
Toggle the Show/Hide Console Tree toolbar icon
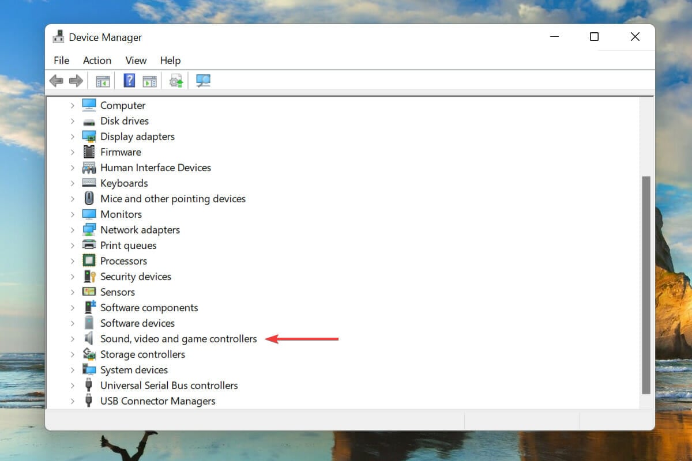click(103, 80)
